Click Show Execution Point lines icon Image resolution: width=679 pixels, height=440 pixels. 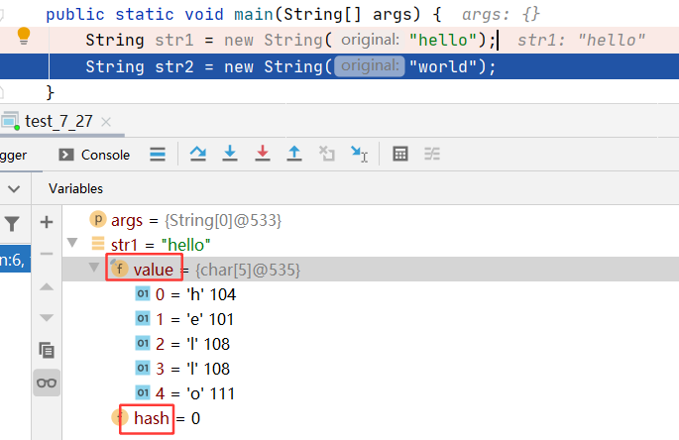point(158,155)
